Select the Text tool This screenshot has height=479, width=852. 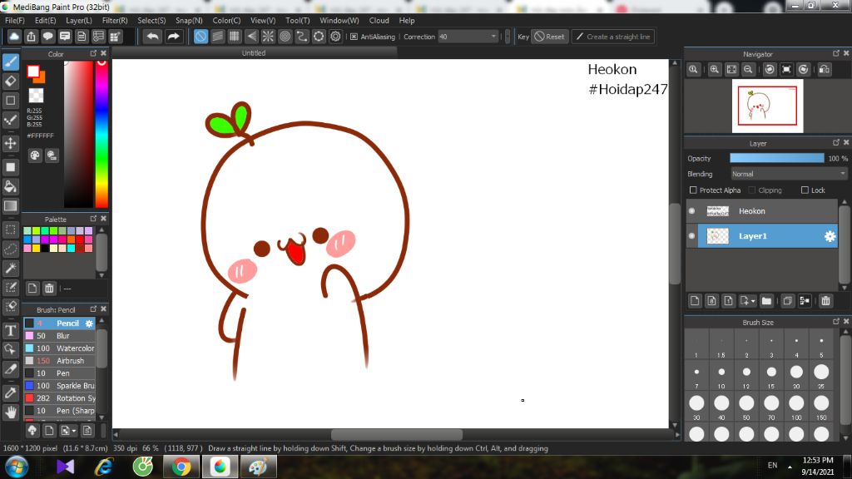10,331
